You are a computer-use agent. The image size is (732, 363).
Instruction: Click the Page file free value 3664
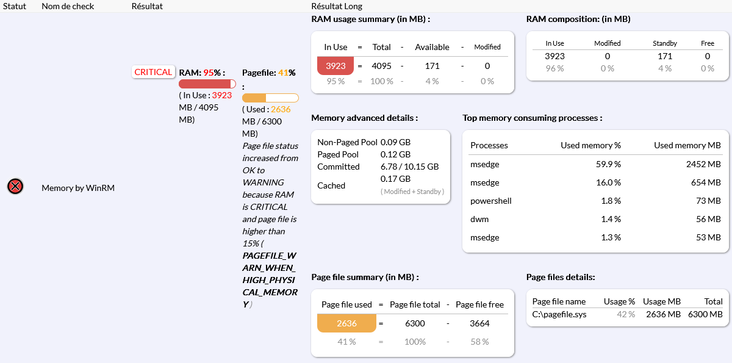(x=479, y=323)
